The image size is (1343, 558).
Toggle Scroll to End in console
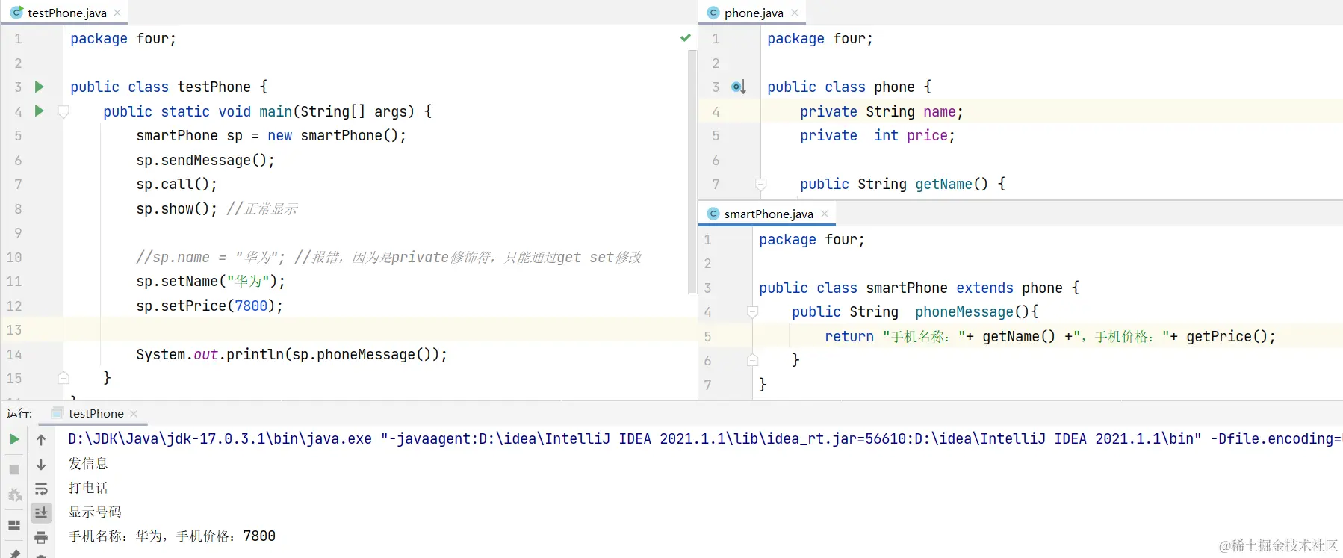(41, 512)
